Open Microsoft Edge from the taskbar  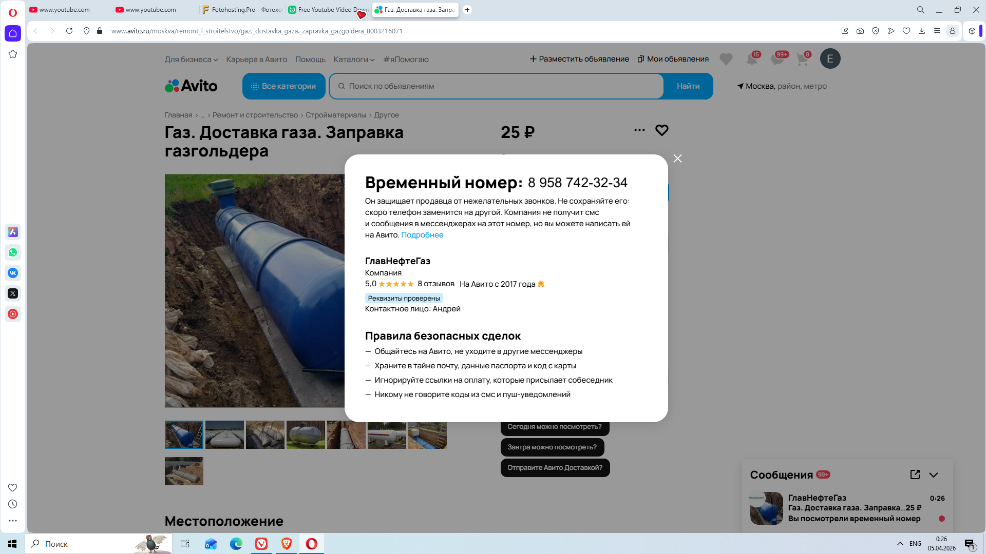click(x=236, y=544)
